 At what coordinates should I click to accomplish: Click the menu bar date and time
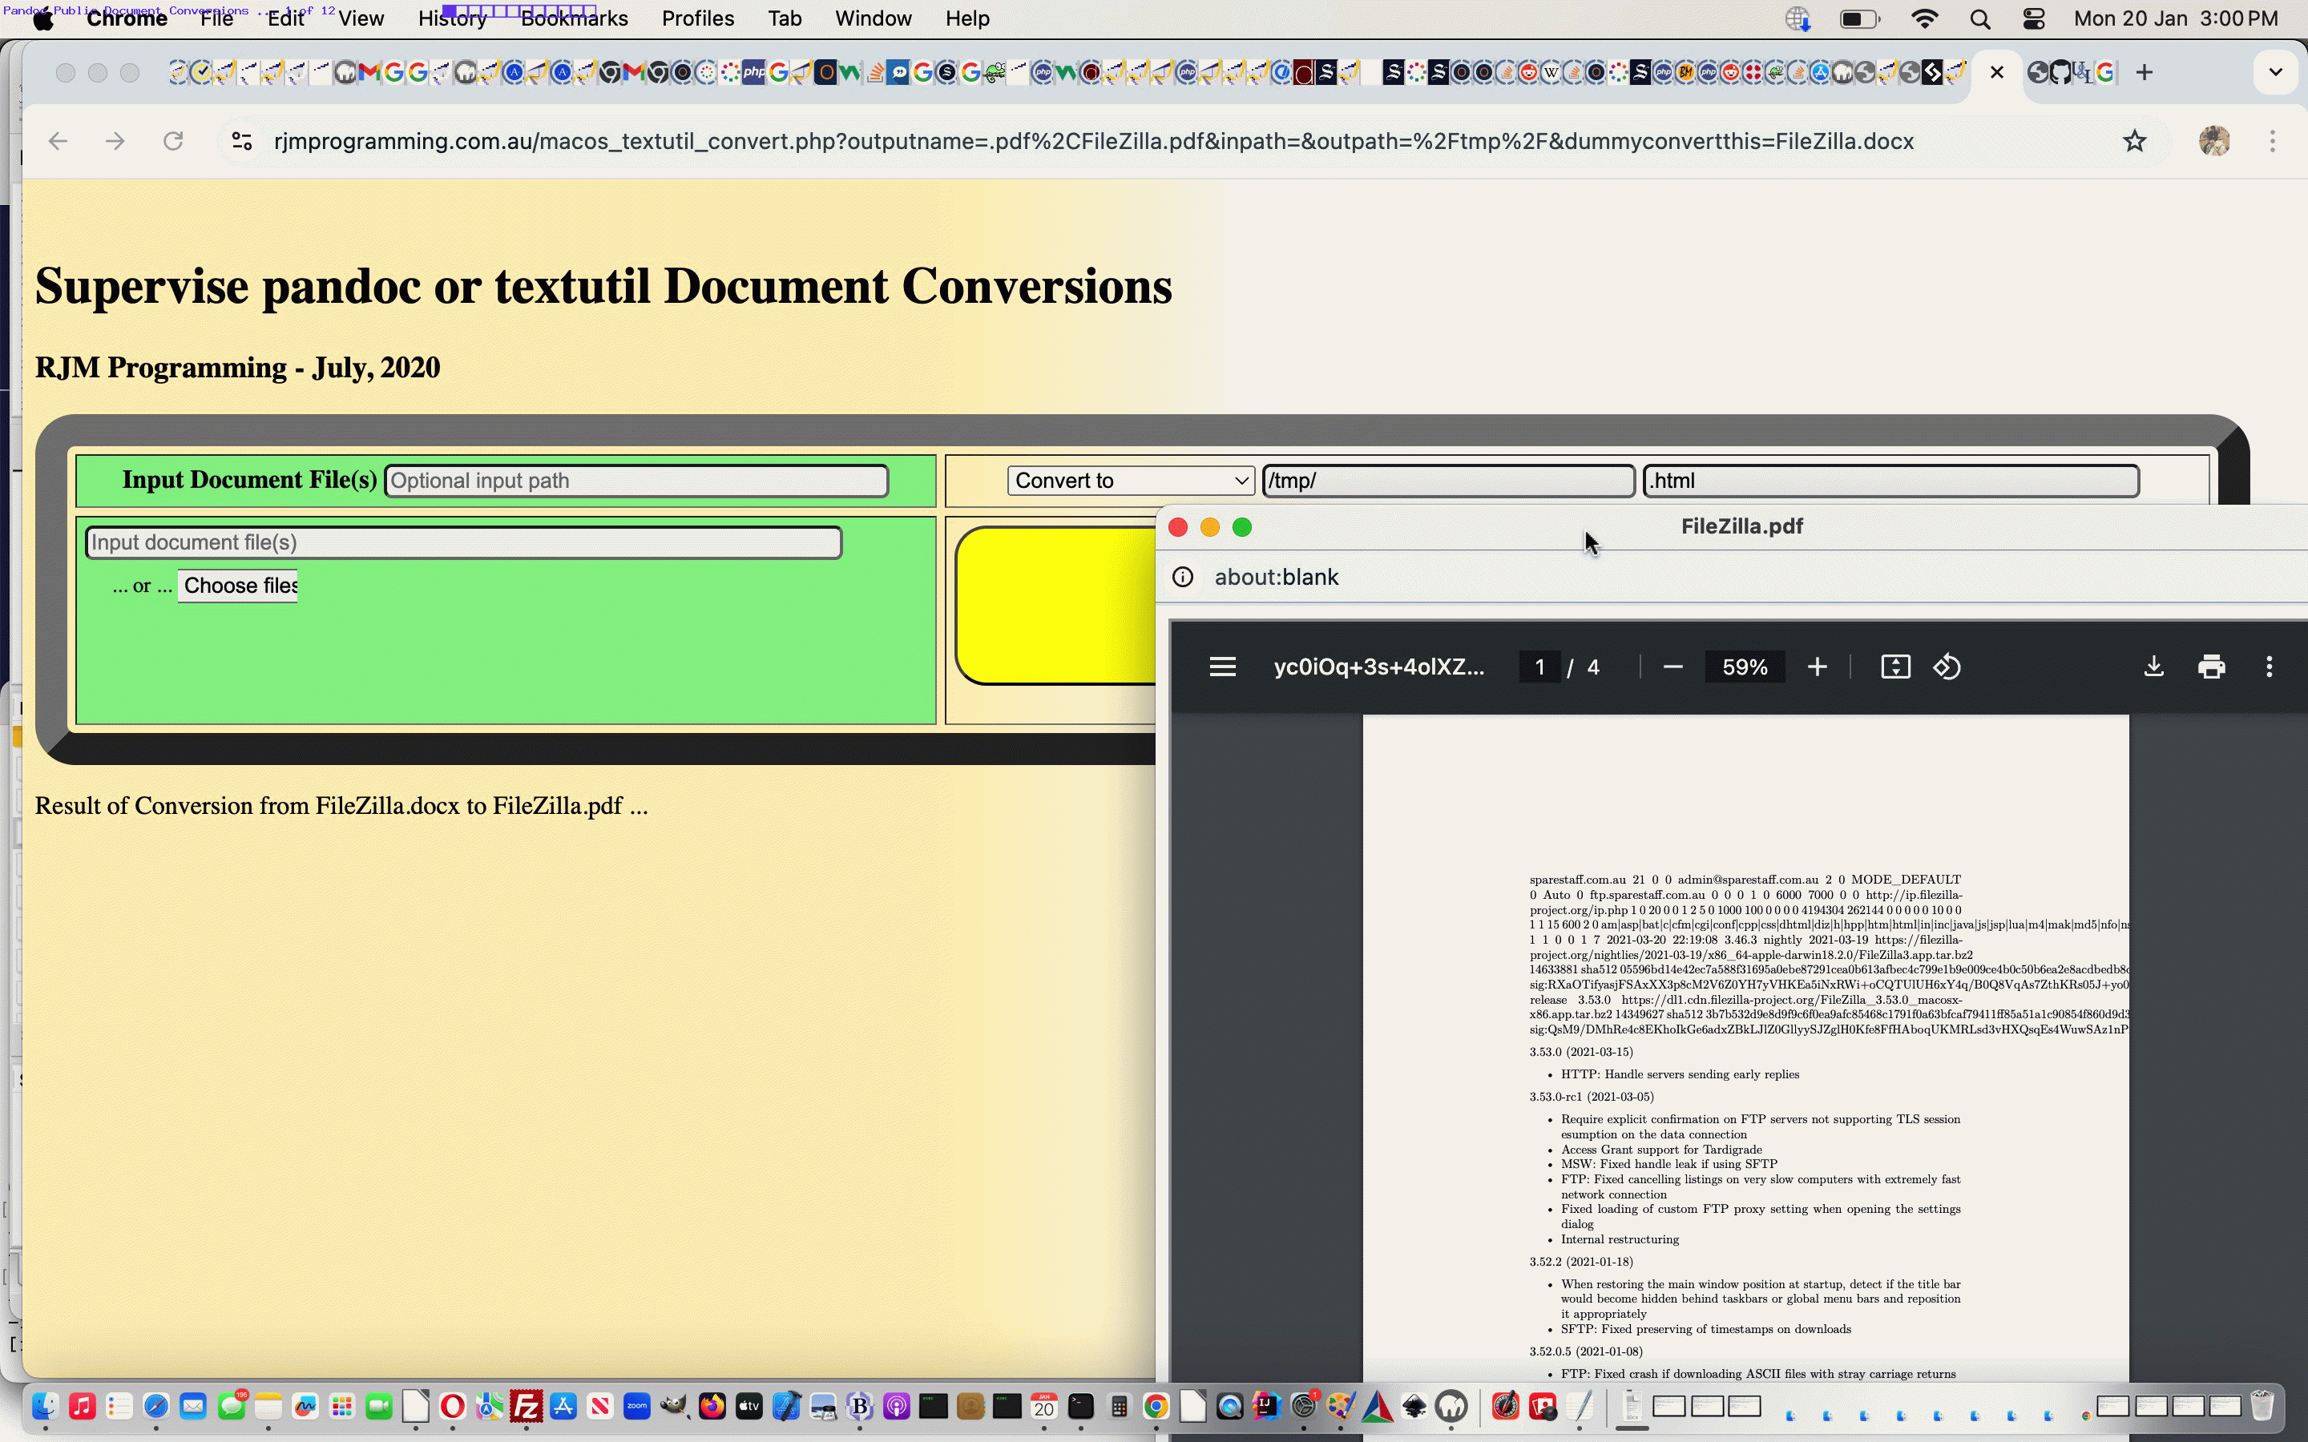pos(2176,19)
